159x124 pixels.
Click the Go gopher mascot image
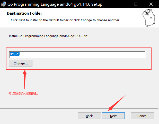point(148,18)
